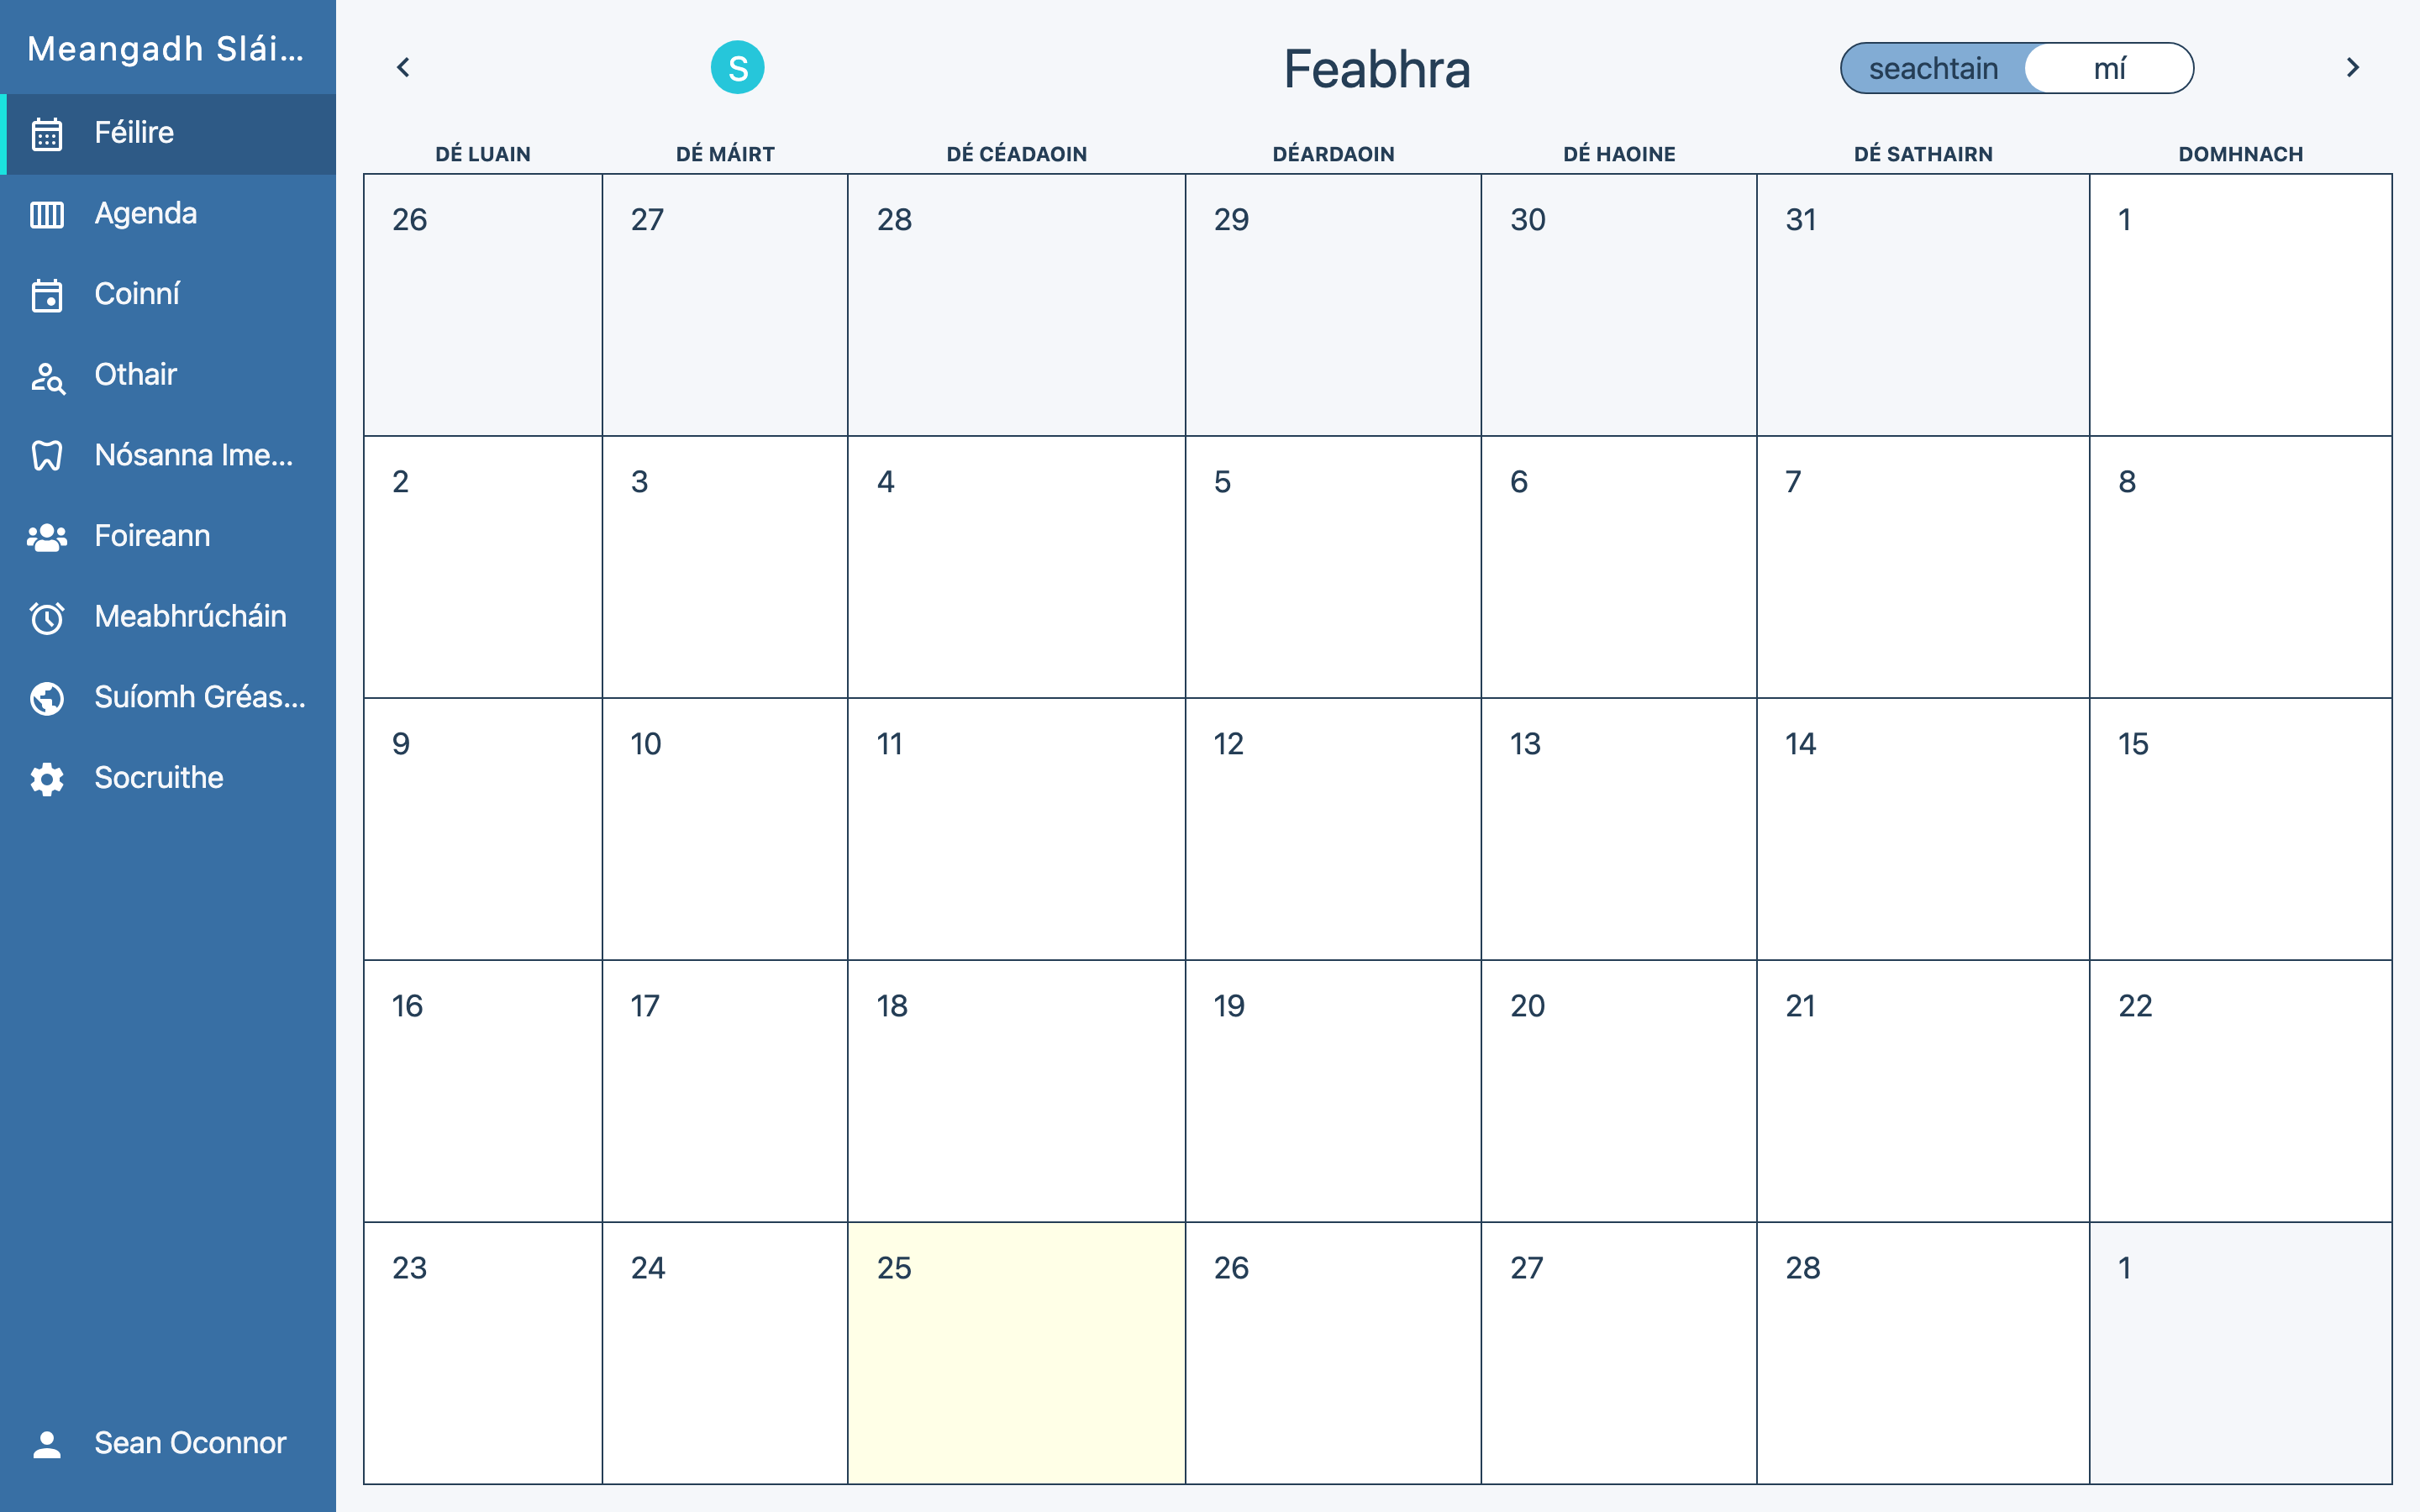Viewport: 2420px width, 1512px height.
Task: Select the day 14 calendar cell
Action: (1922, 828)
